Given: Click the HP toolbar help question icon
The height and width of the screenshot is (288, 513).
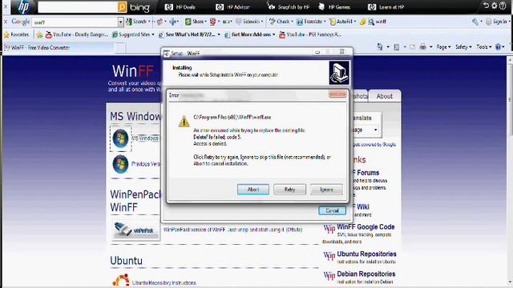Looking at the screenshot, I should pos(503,6).
